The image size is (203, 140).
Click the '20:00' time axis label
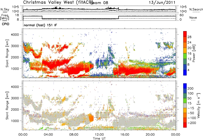pos(150,135)
